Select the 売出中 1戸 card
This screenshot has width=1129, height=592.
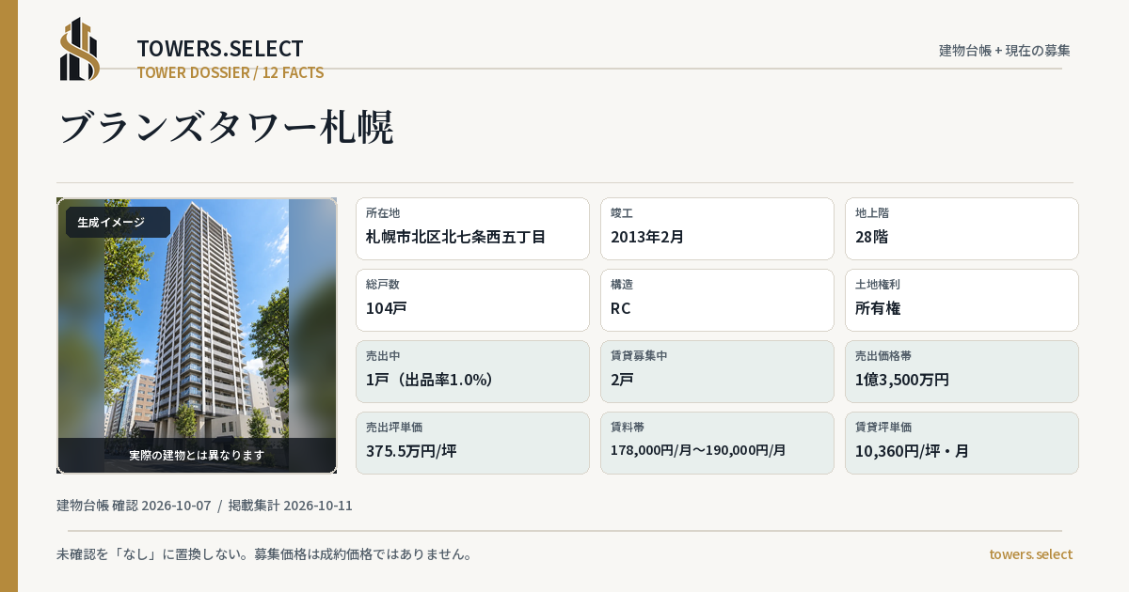[472, 371]
